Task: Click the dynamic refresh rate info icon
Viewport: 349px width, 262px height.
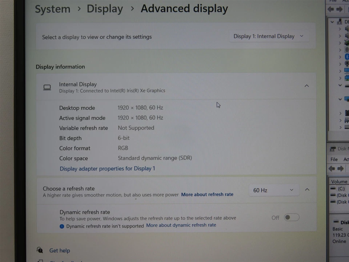Action: 62,226
